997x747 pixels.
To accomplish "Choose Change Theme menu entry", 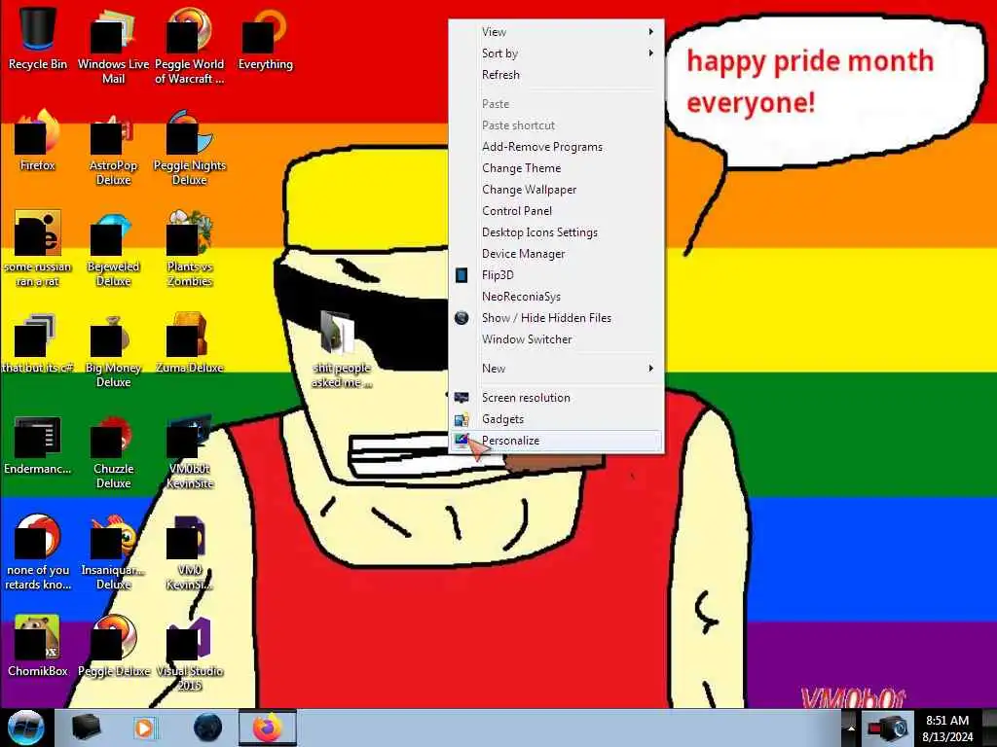I will (557, 168).
